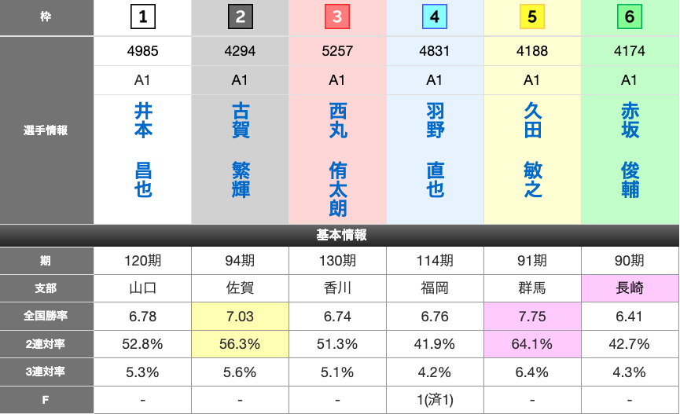The width and height of the screenshot is (680, 414).
Task: Click the red lane 3 number badge
Action: point(337,16)
